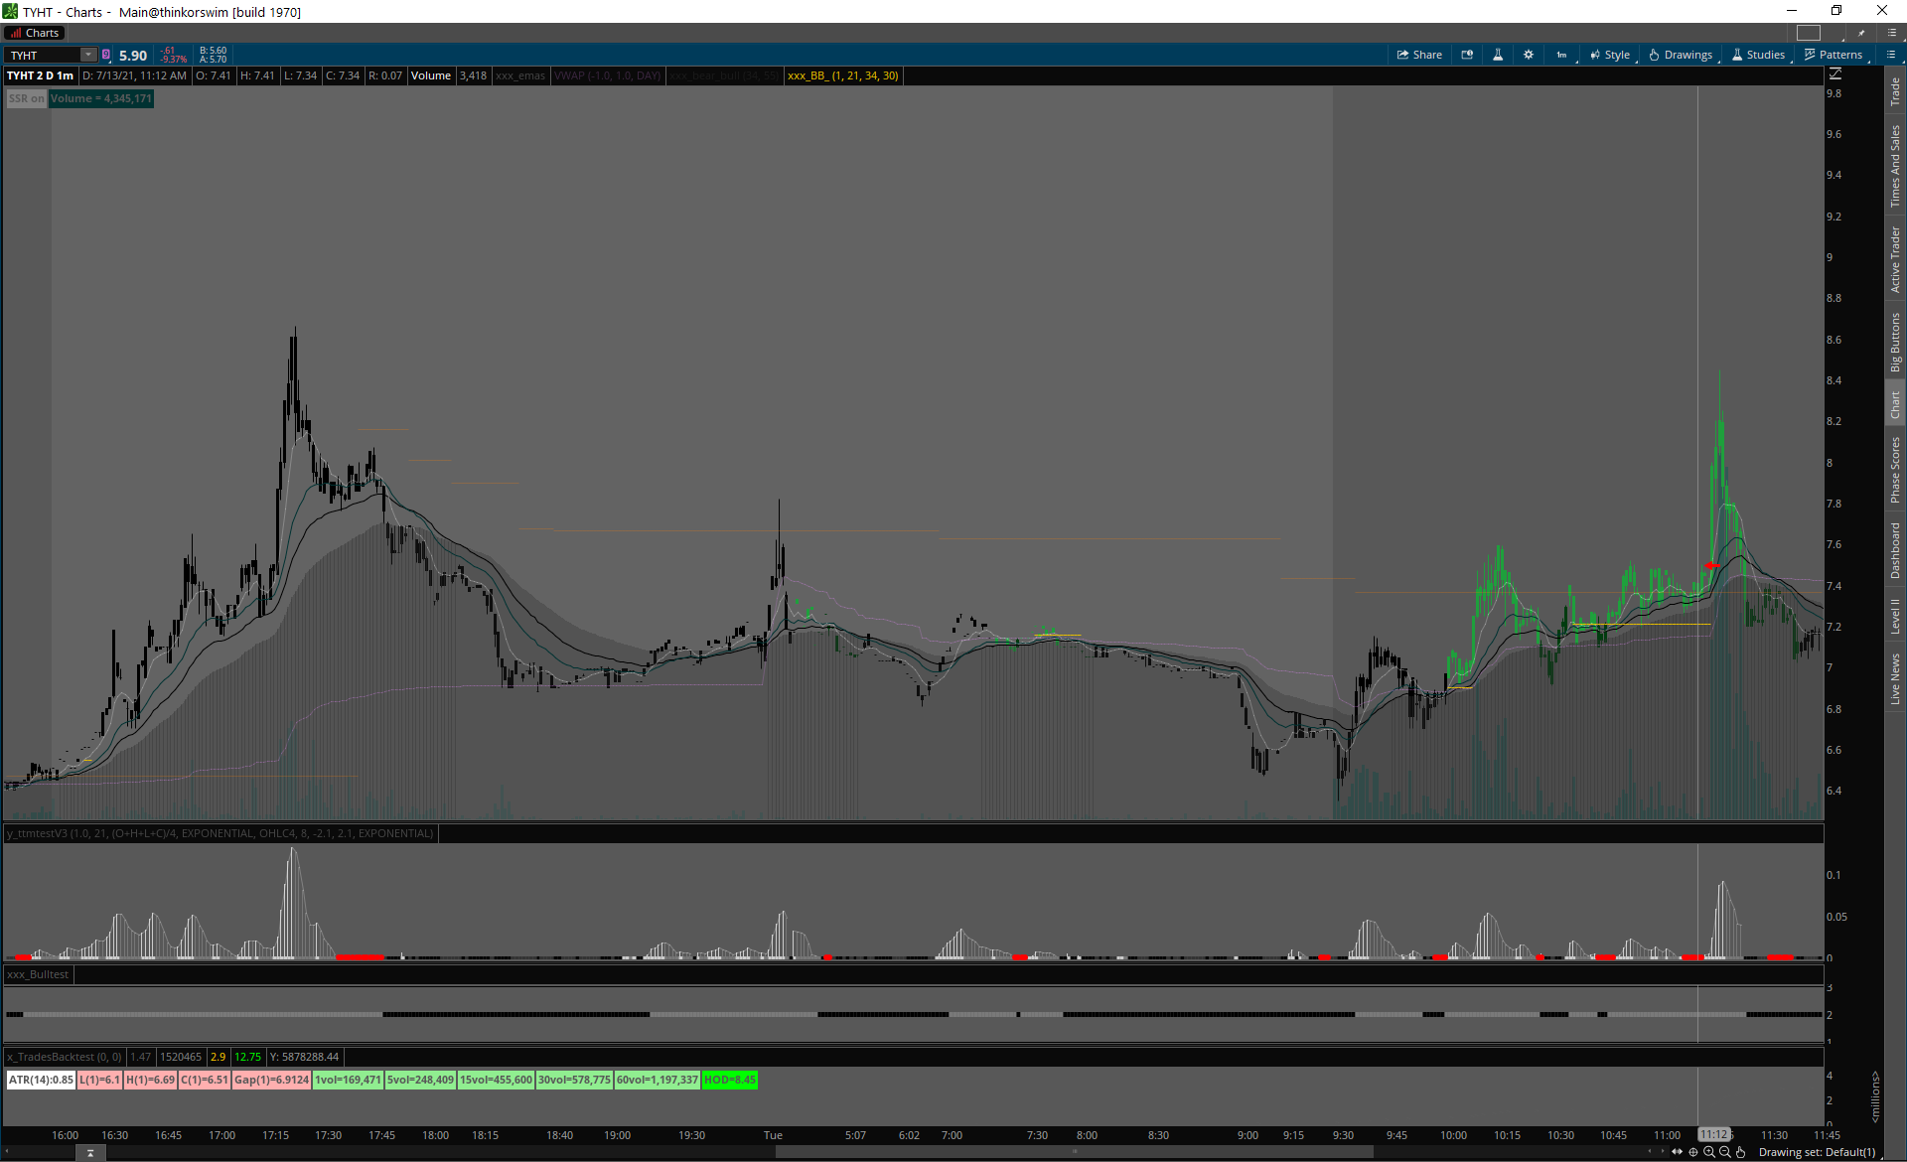Image resolution: width=1907 pixels, height=1162 pixels.
Task: Click the Drawing set: Default(1) selector
Action: (x=1817, y=1152)
